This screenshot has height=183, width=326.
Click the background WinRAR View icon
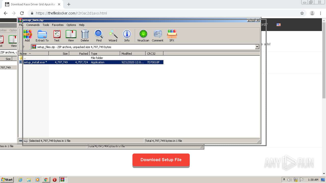click(13, 41)
